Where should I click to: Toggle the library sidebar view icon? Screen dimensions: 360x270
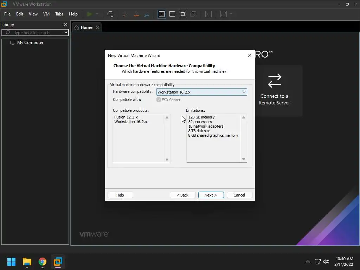point(162,14)
